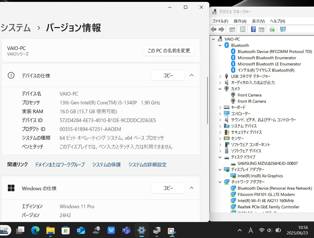314x238 pixels.
Task: Open the 表示(V) menu
Action: 258,21
